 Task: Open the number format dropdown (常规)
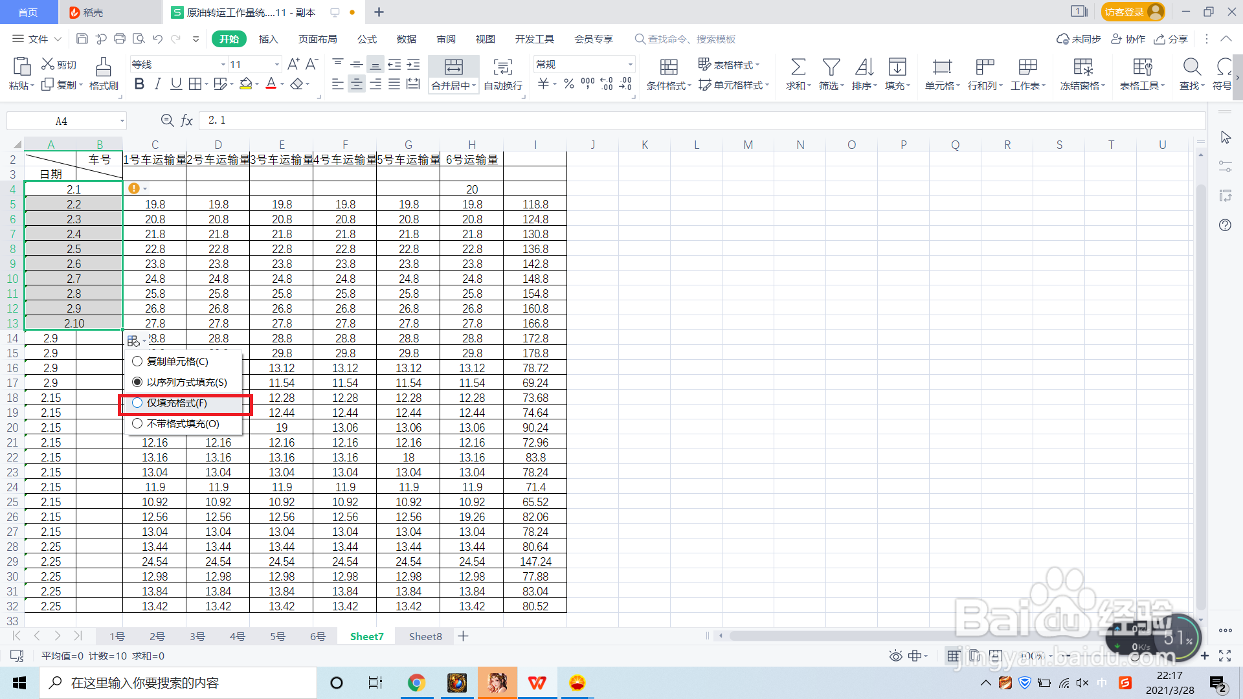[630, 65]
